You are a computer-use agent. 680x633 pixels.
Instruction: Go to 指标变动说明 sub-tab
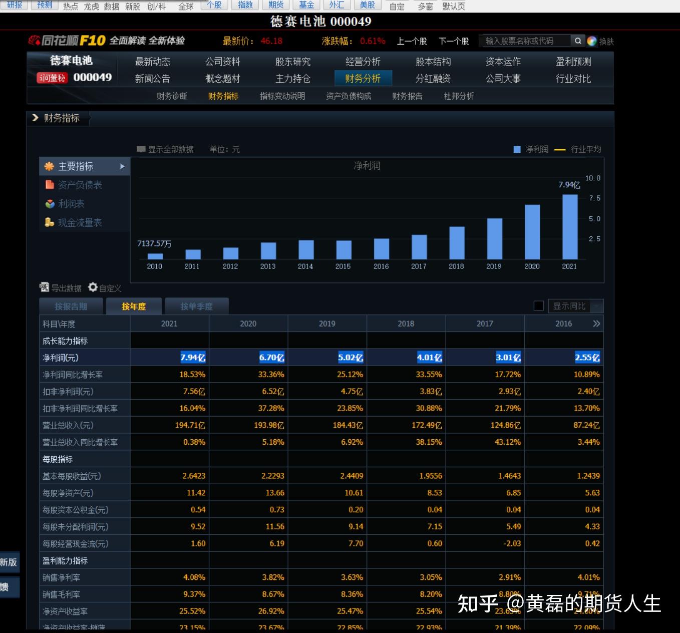[282, 96]
